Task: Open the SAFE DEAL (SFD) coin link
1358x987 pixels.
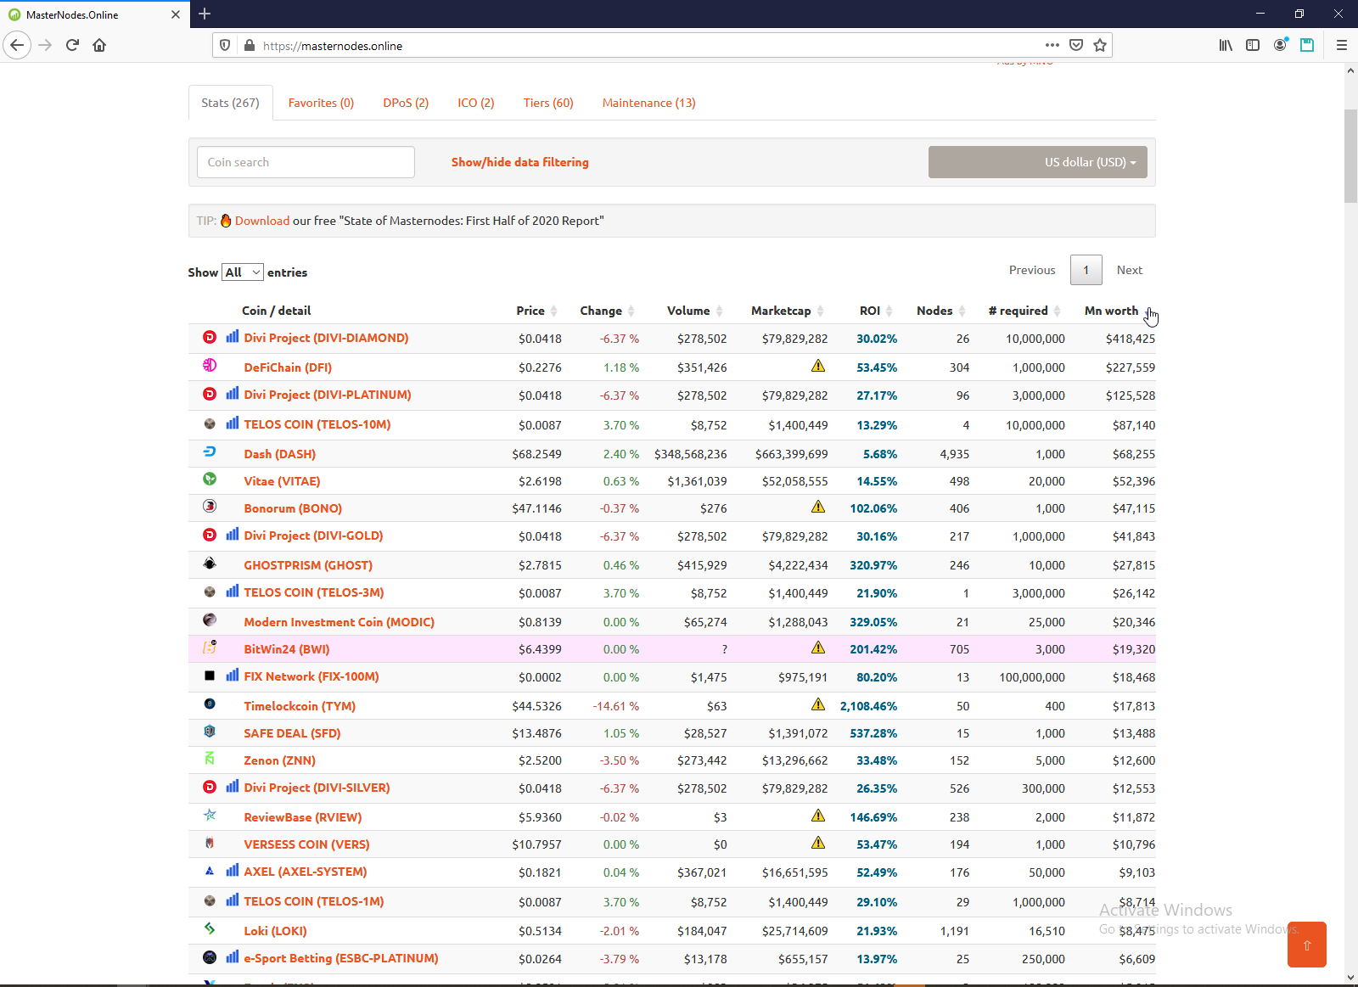Action: [x=292, y=733]
